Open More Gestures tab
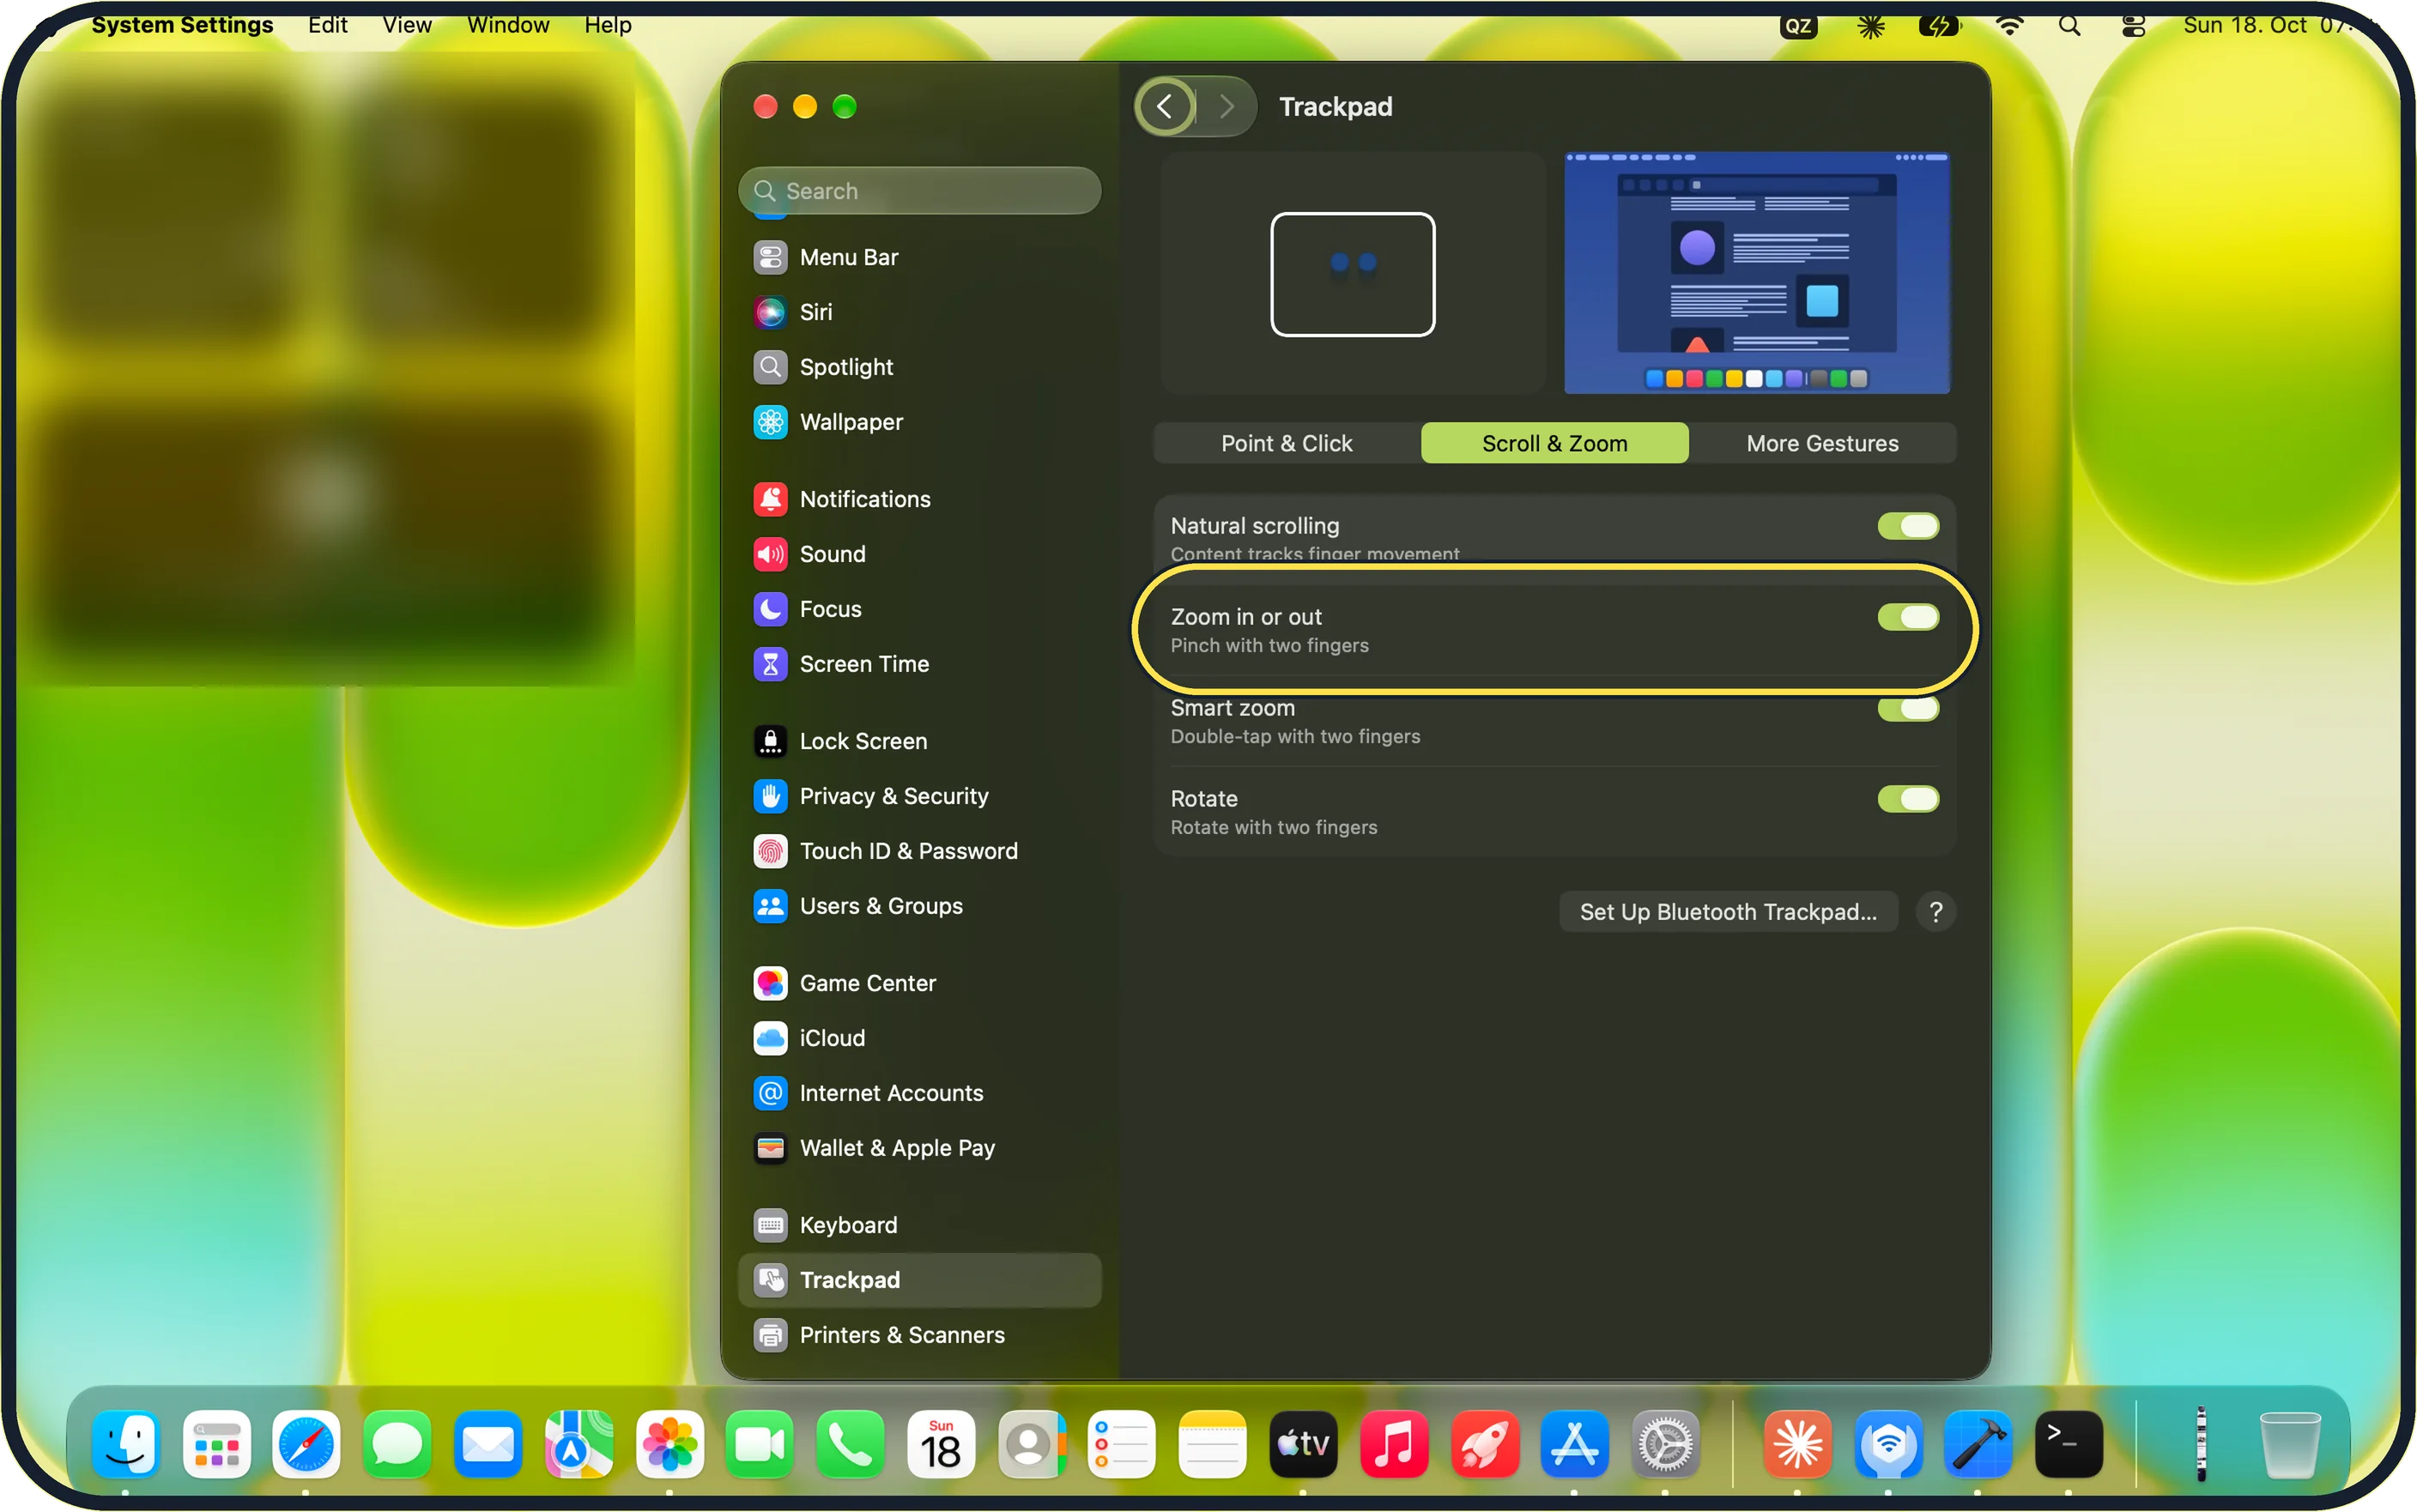This screenshot has width=2417, height=1512. click(x=1822, y=443)
